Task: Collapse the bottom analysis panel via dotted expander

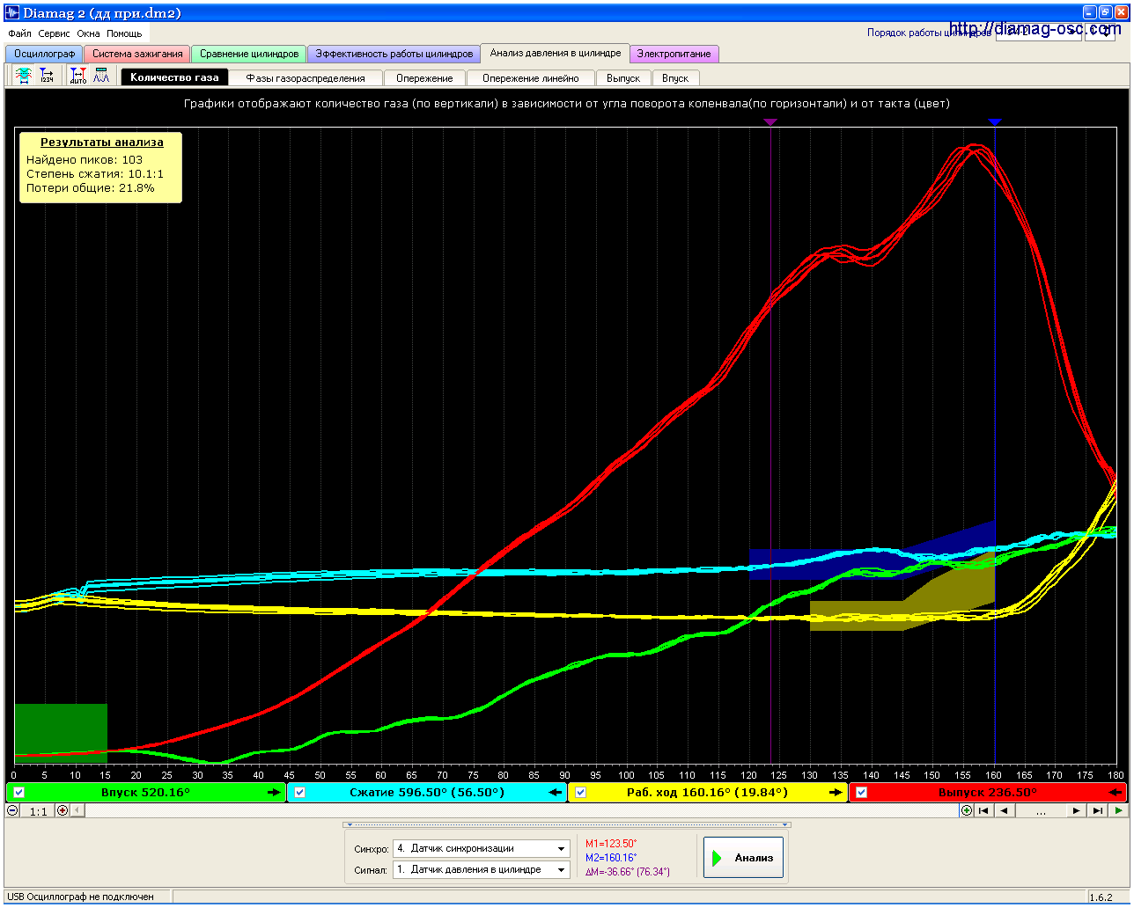Action: [566, 825]
